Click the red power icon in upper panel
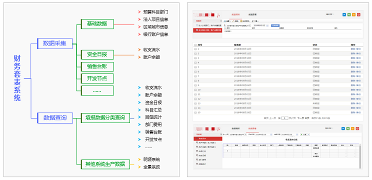Screen dimensions: 372x180 pyautogui.click(x=358, y=14)
